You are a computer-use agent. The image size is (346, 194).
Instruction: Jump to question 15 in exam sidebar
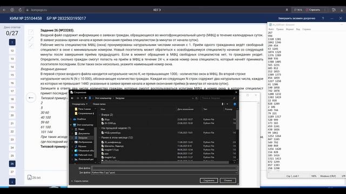pyautogui.click(x=12, y=75)
